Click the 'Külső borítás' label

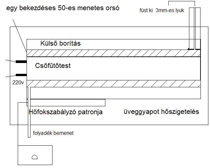(60, 43)
